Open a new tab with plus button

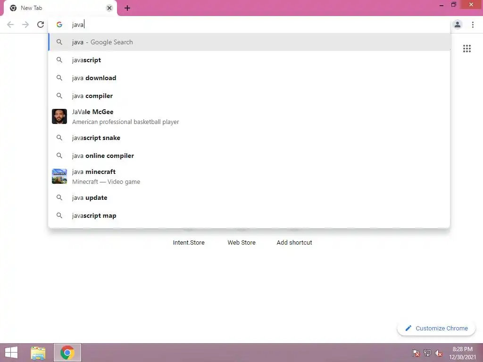tap(127, 8)
